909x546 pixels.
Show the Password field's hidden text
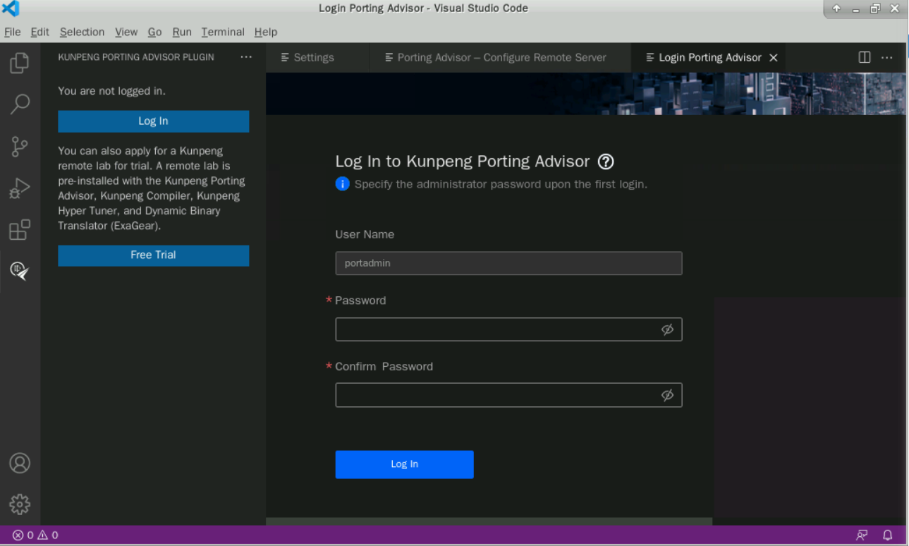point(667,329)
